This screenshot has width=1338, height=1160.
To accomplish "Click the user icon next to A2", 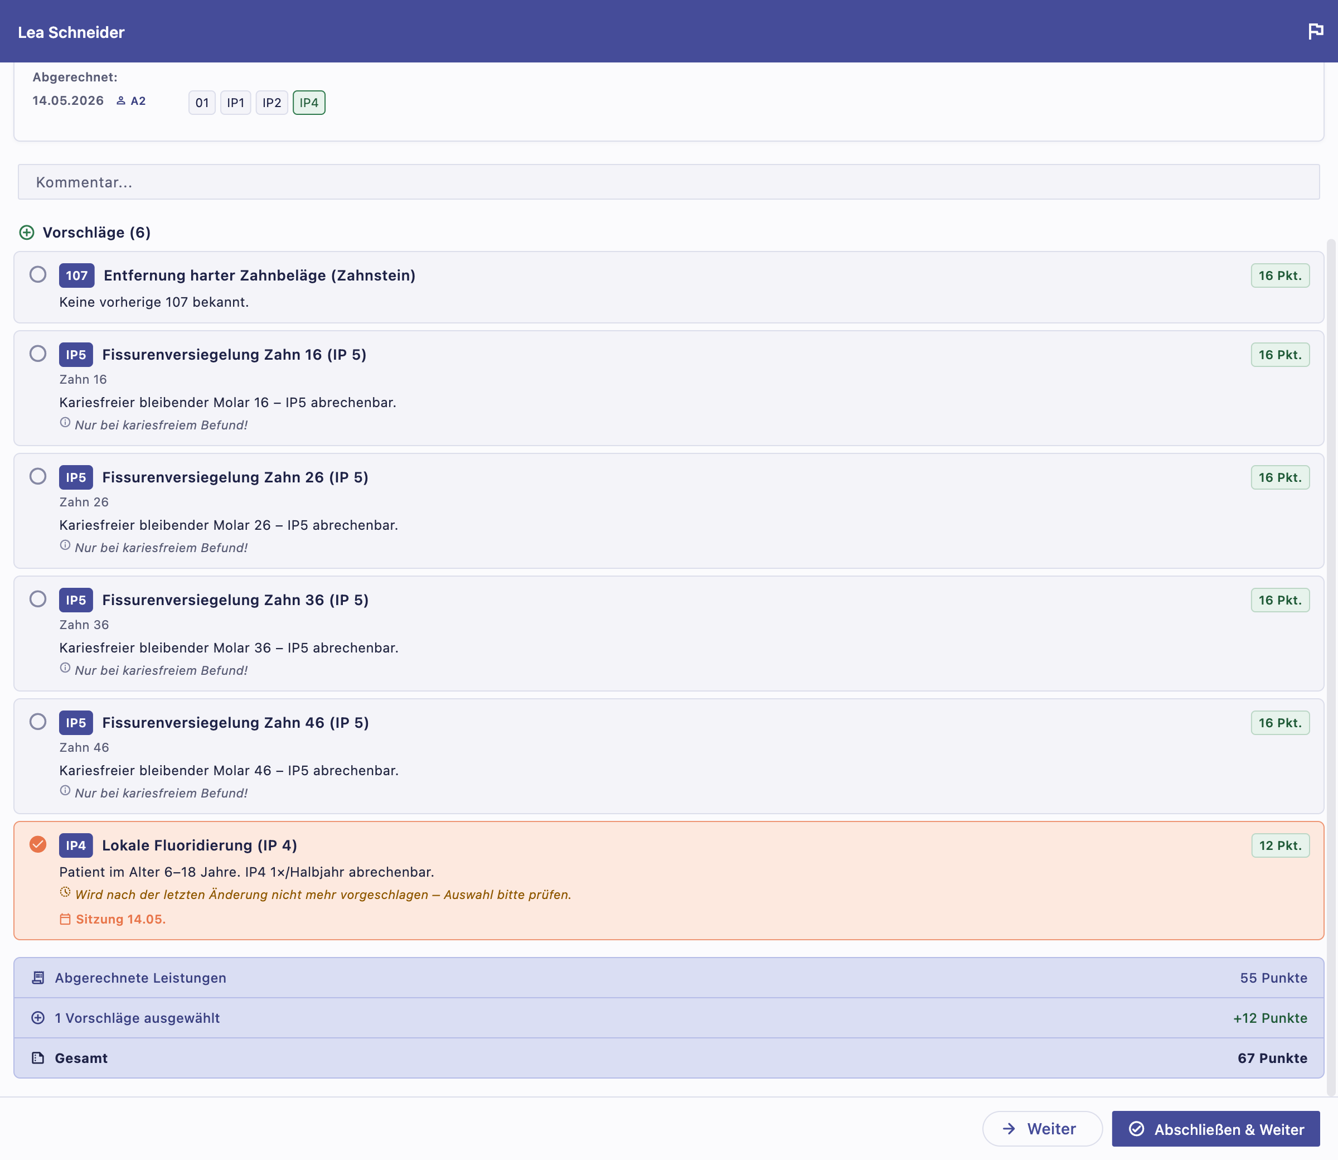I will 121,101.
